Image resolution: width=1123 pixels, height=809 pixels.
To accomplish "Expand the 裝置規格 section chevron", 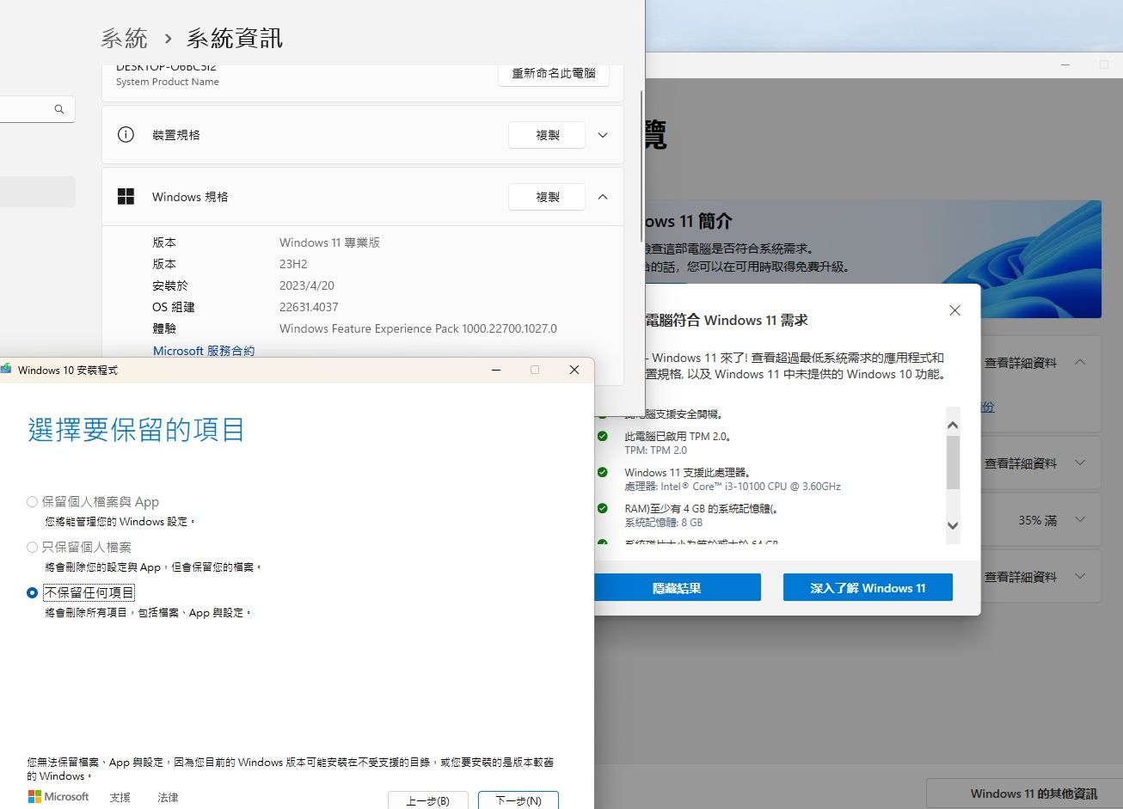I will tap(603, 135).
